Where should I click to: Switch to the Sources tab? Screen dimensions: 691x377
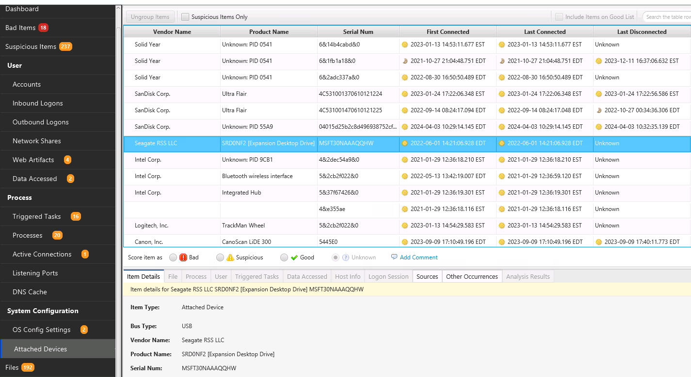coord(427,276)
